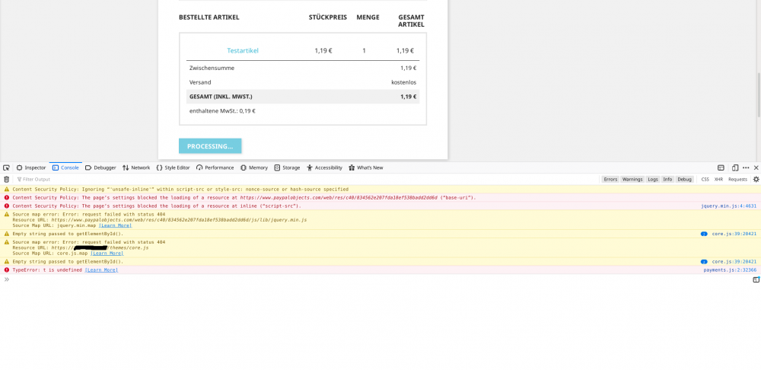Toggle the CSS filter
Image resolution: width=761 pixels, height=370 pixels.
tap(705, 179)
